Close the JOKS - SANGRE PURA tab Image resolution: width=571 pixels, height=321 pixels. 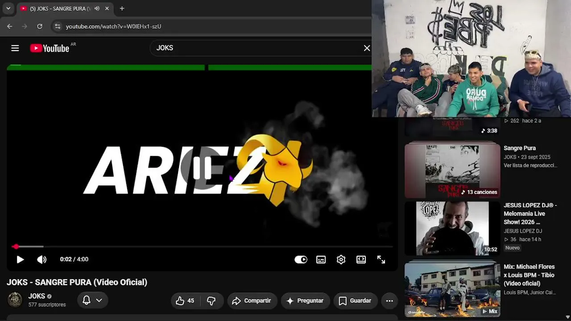click(107, 8)
